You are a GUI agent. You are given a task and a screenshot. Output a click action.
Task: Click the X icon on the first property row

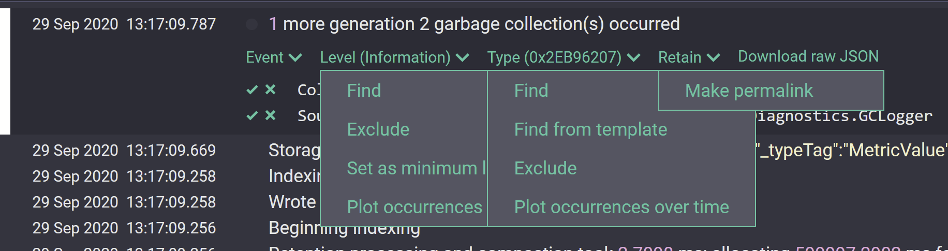(270, 90)
